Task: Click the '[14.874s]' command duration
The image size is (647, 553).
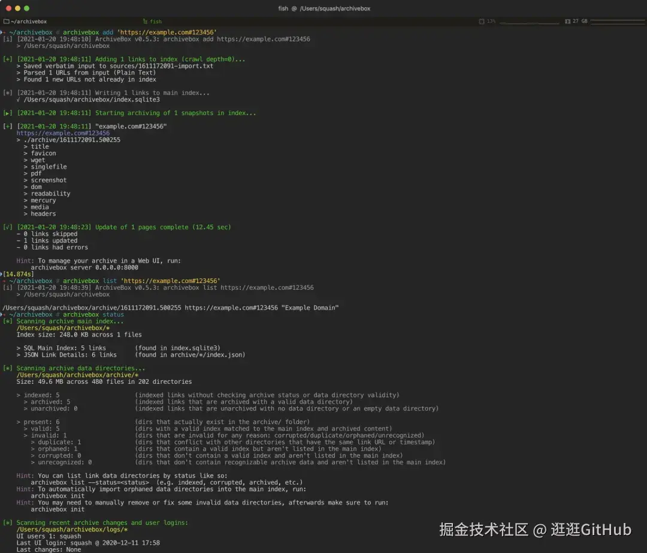Action: (x=19, y=274)
